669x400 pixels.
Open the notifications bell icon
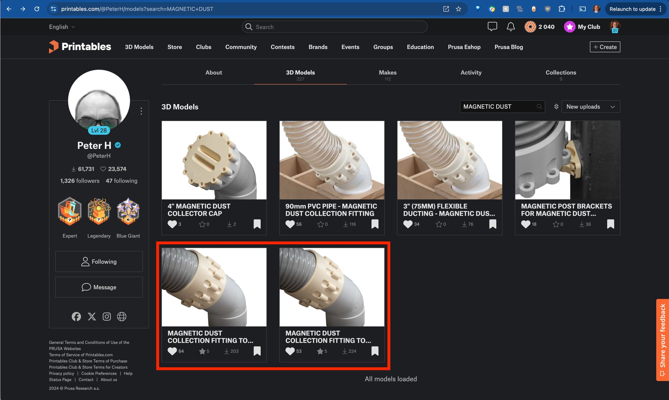click(x=510, y=27)
